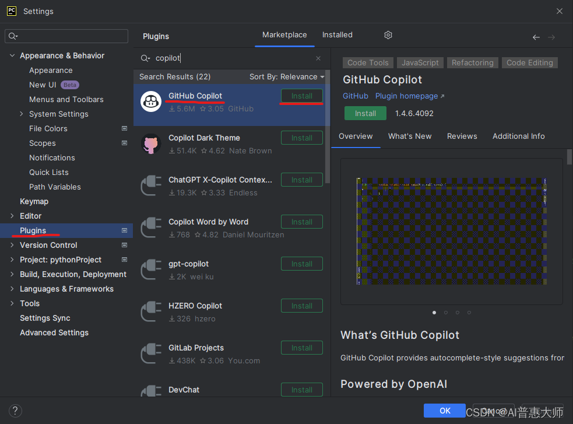The image size is (573, 424).
Task: Clear the copilot search with the X icon
Action: [x=318, y=58]
